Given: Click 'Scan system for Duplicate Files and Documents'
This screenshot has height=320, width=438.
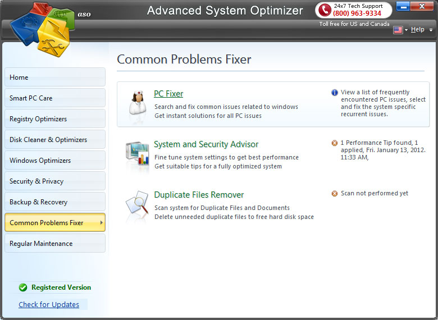Looking at the screenshot, I should click(222, 208).
